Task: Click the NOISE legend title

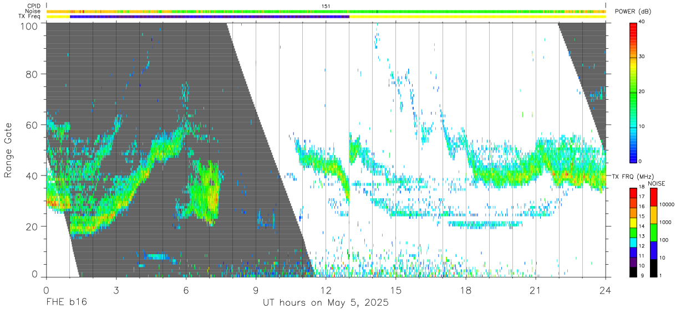Action: click(x=656, y=183)
